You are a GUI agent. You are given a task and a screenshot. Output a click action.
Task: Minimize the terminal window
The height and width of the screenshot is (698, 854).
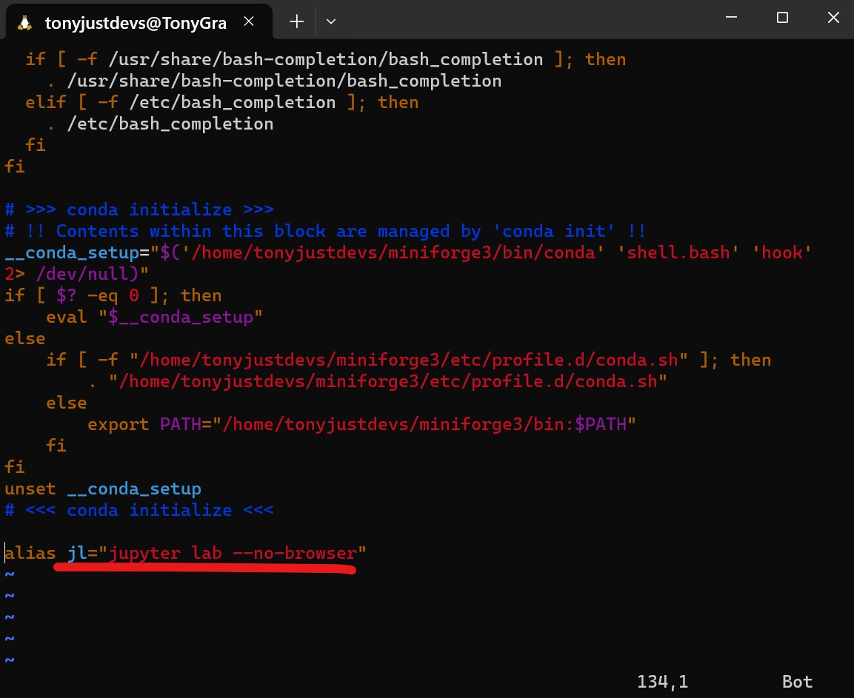point(732,18)
